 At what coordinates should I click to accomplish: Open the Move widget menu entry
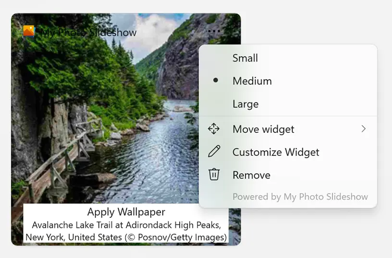tap(263, 129)
